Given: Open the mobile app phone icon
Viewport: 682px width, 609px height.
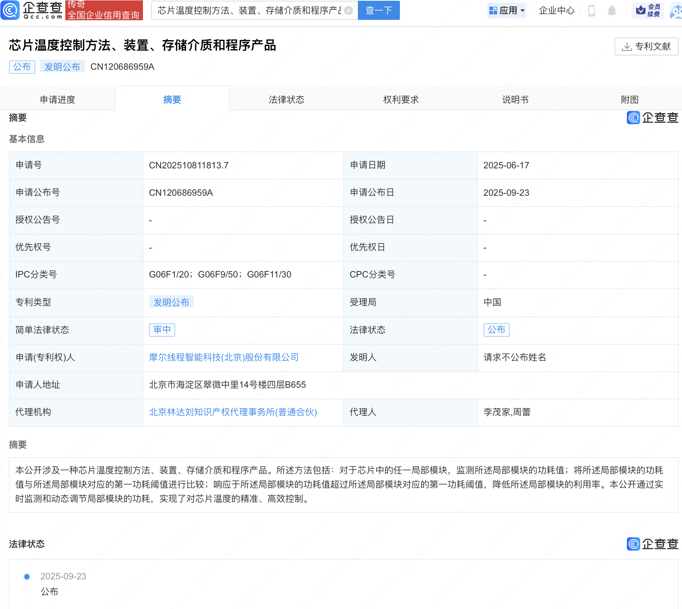Looking at the screenshot, I should [592, 10].
